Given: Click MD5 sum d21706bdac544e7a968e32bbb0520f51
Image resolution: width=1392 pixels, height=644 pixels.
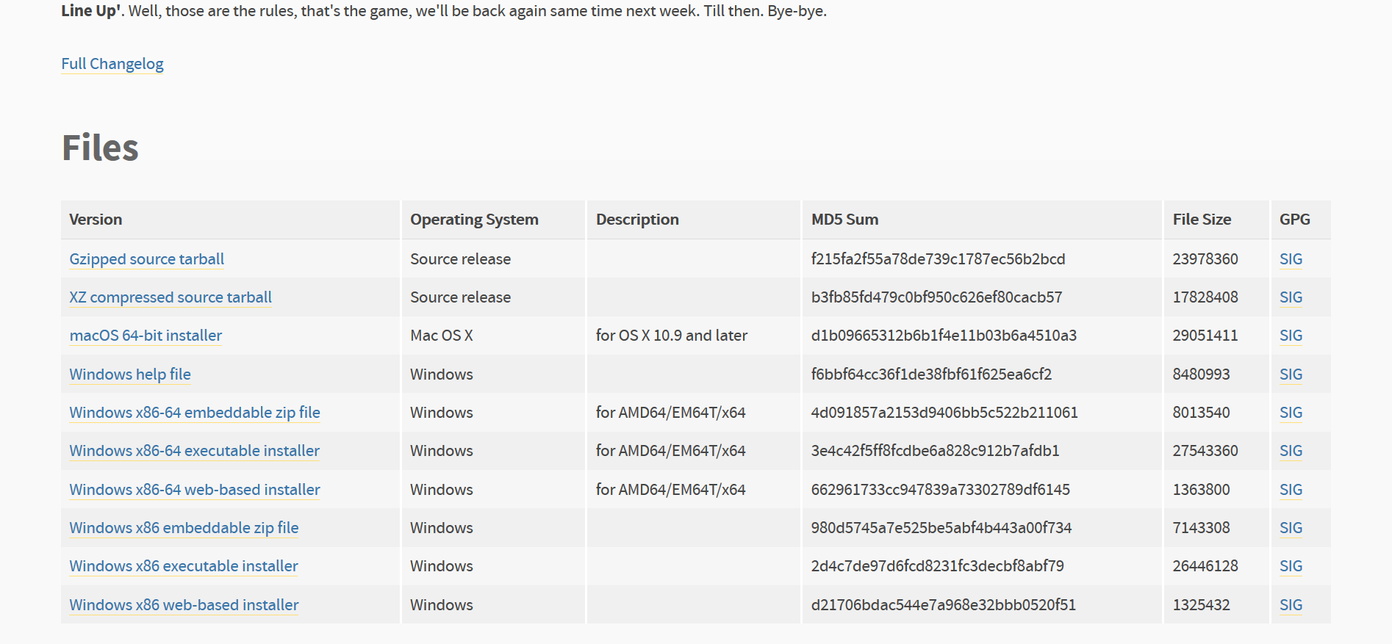Looking at the screenshot, I should [944, 605].
